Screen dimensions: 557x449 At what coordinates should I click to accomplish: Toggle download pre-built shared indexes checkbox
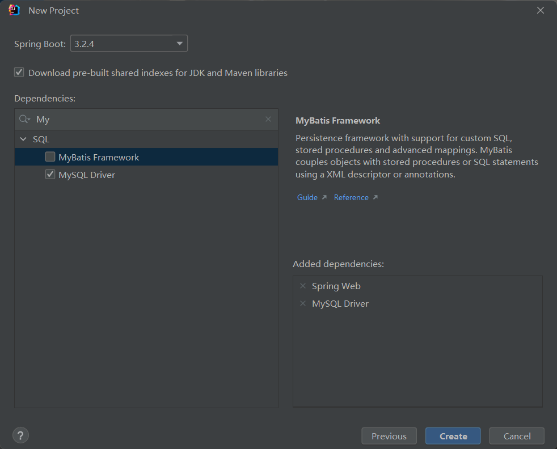click(x=19, y=73)
